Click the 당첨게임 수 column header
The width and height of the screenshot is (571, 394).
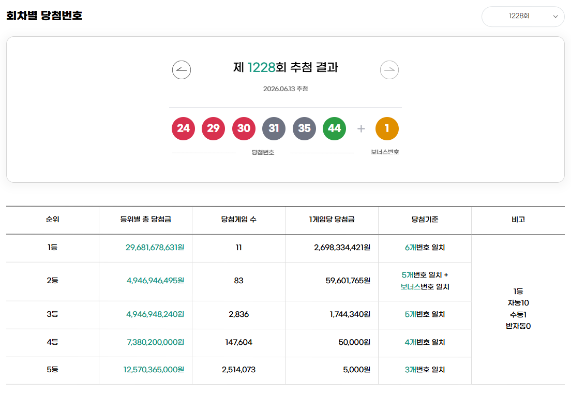tap(239, 220)
